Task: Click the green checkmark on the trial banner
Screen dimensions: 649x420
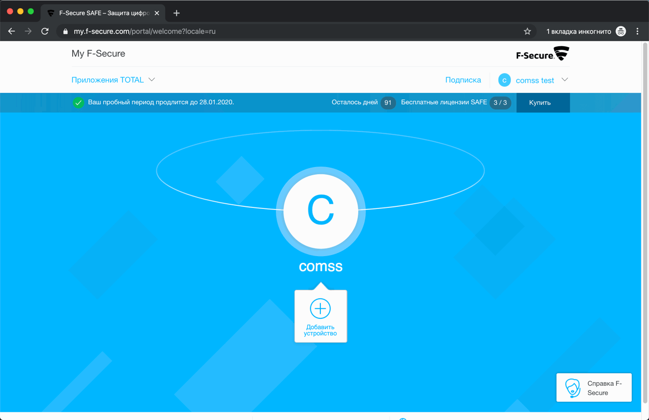Action: point(79,103)
